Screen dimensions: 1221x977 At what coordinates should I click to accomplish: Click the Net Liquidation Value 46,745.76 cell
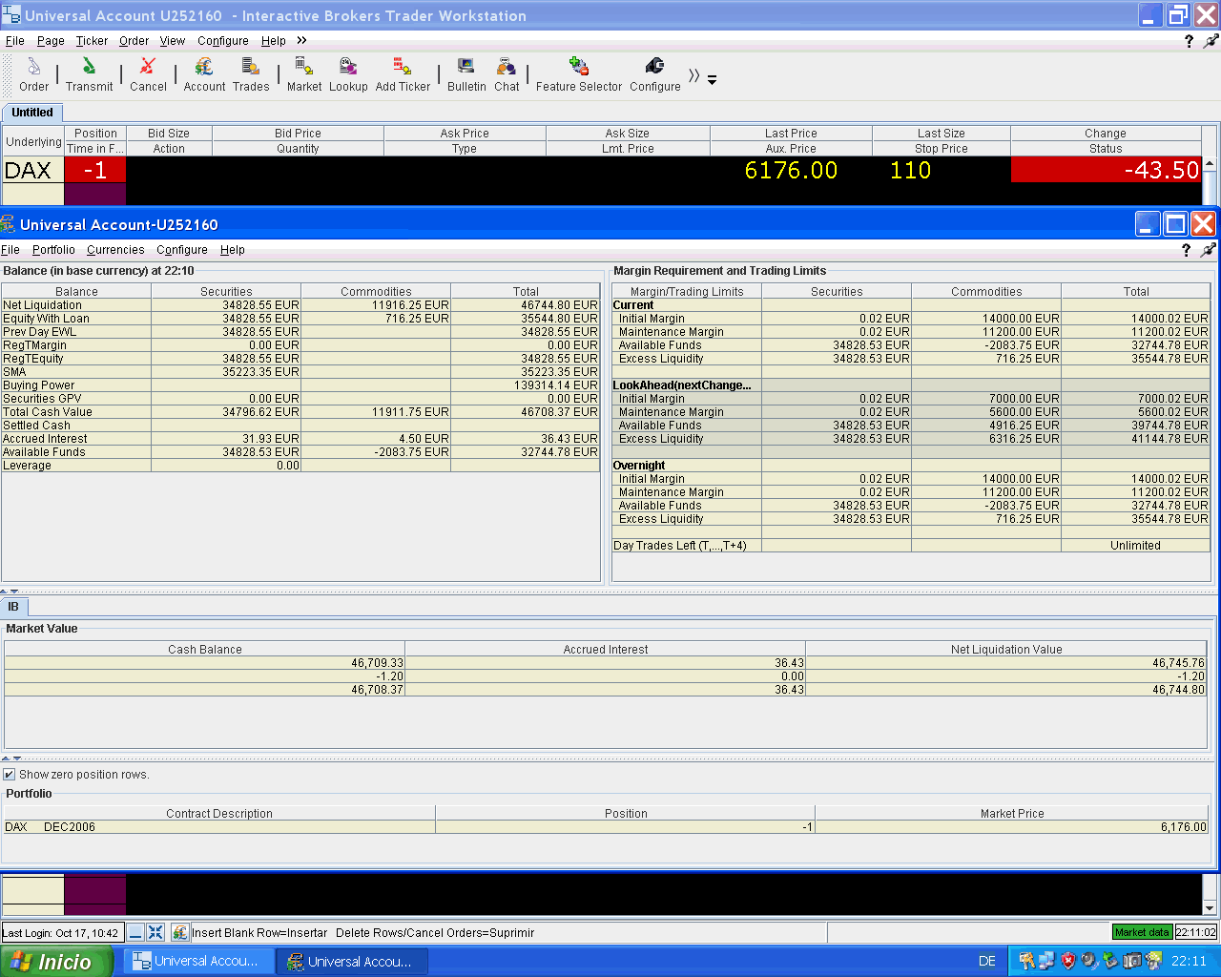[1006, 662]
